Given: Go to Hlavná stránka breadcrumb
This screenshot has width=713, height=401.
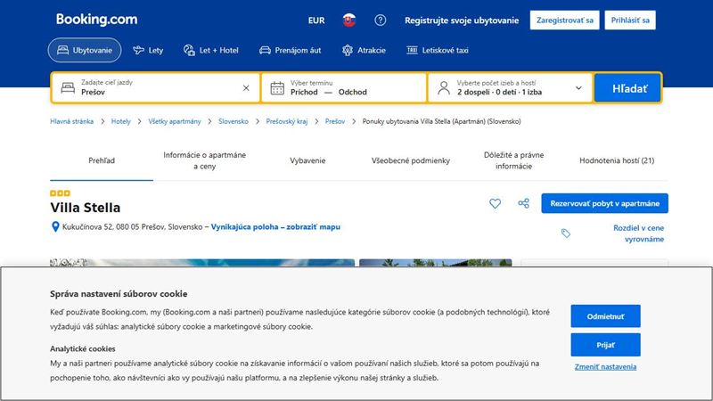Looking at the screenshot, I should (x=72, y=121).
